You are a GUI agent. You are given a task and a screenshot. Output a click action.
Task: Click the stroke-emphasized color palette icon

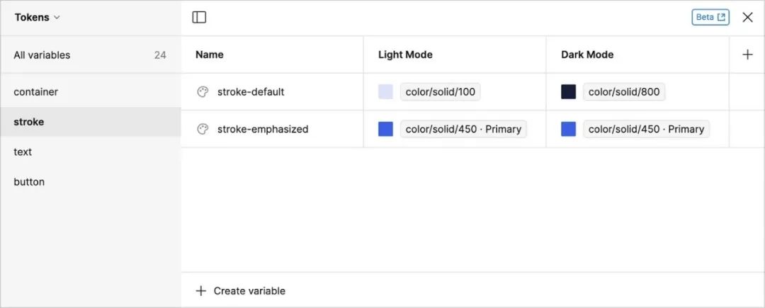click(203, 129)
